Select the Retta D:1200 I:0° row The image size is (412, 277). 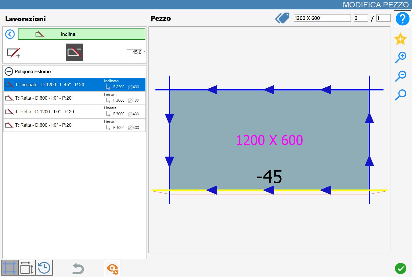(x=75, y=112)
